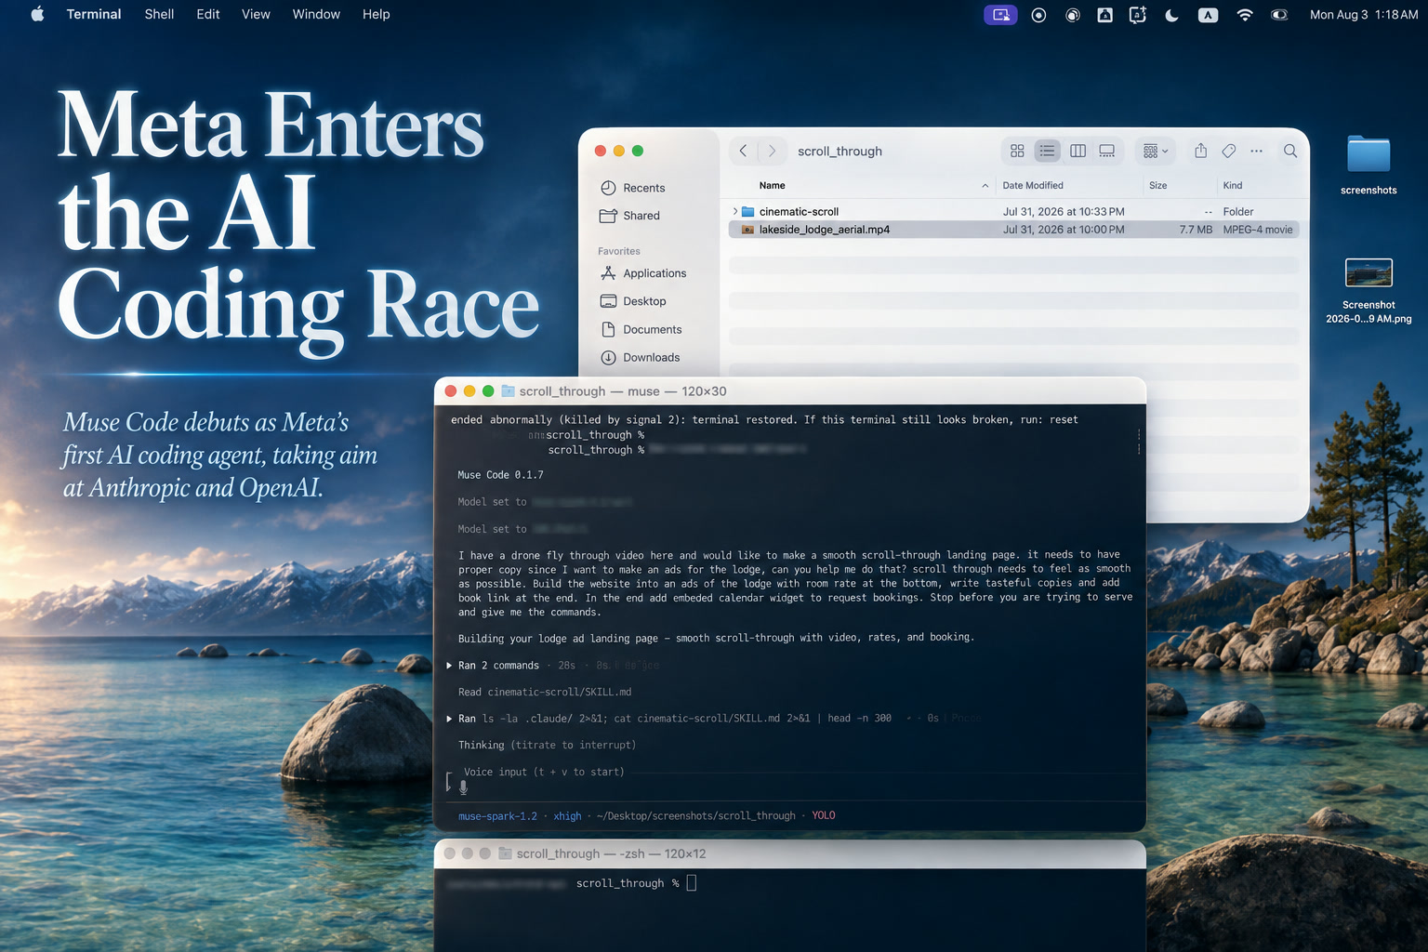Expand the 'Ran ls -la' command disclosure triangle
The image size is (1428, 952).
click(x=449, y=719)
